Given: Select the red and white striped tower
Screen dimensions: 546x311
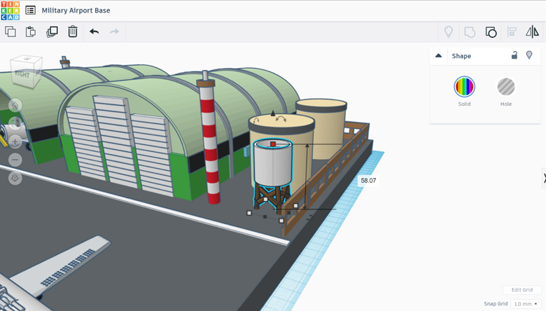Looking at the screenshot, I should 210,139.
